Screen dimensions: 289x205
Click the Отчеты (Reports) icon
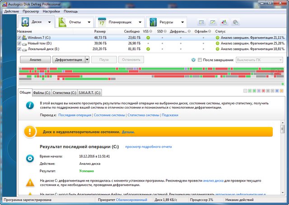63,22
